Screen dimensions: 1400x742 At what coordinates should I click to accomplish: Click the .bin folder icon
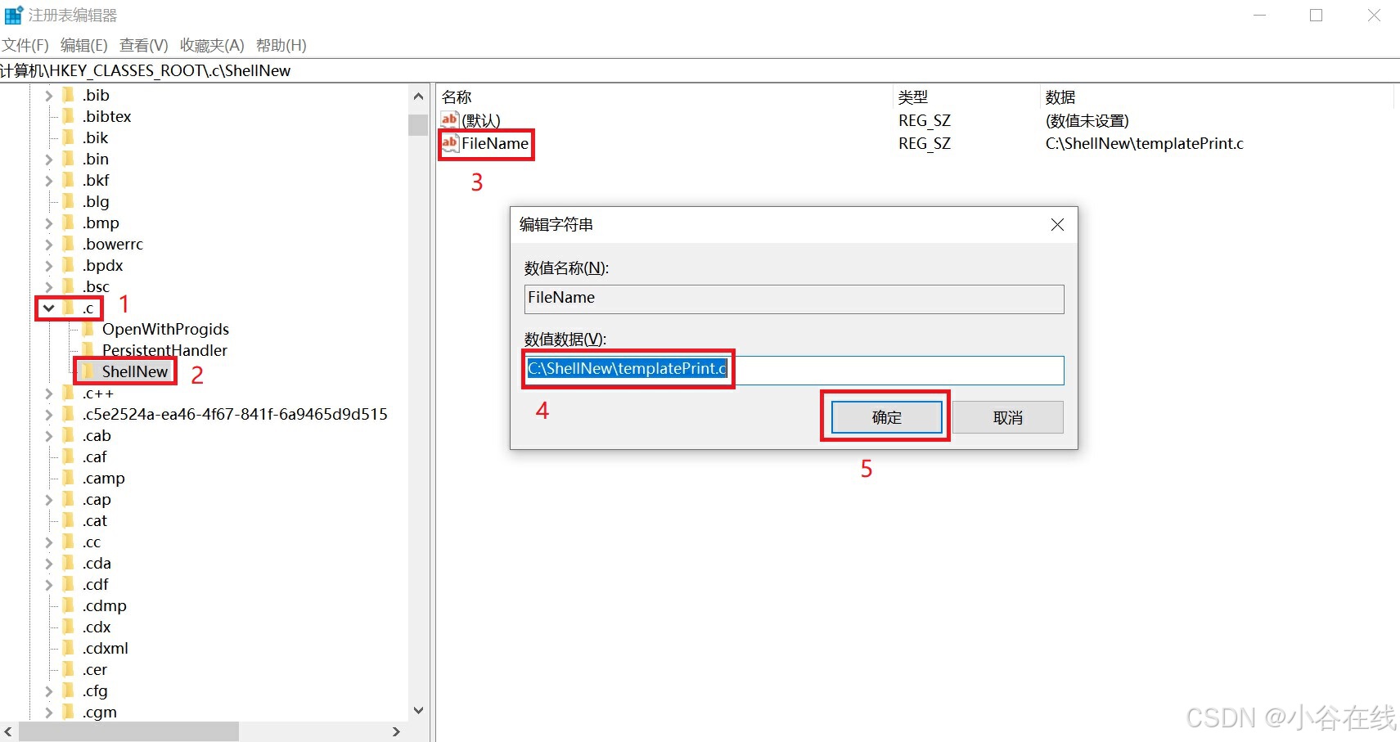pyautogui.click(x=69, y=159)
